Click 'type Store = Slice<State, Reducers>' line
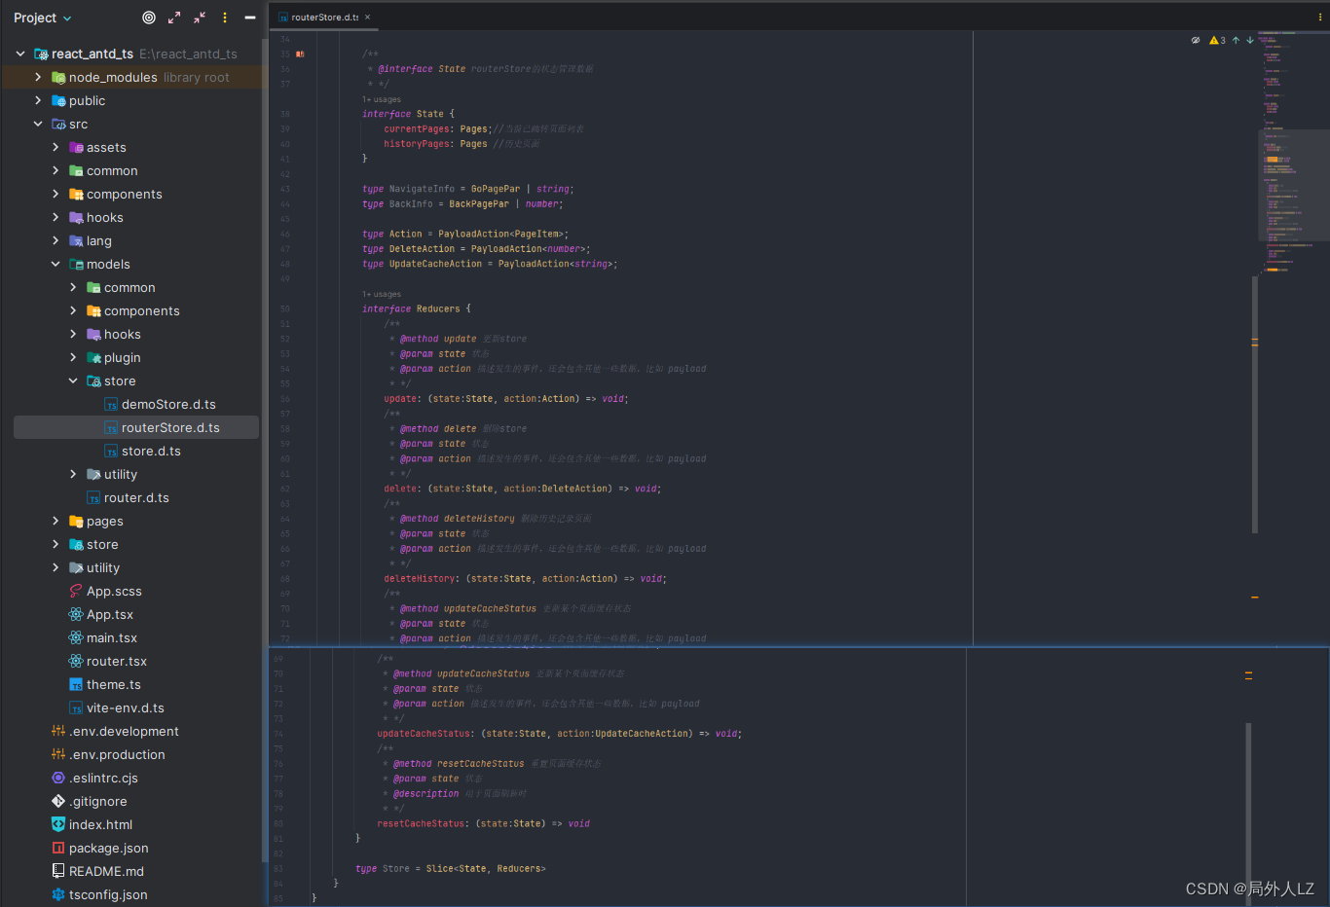Screen dimensions: 1330x907 coord(451,868)
